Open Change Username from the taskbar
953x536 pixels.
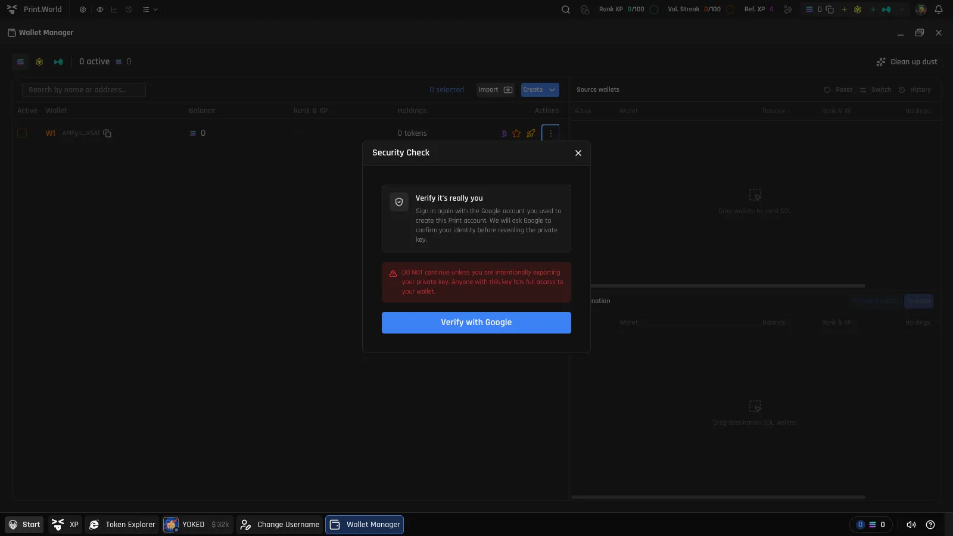pos(279,525)
